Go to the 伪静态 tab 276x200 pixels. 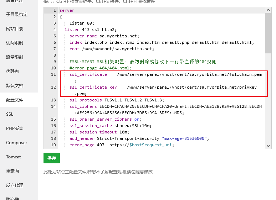click(x=12, y=72)
